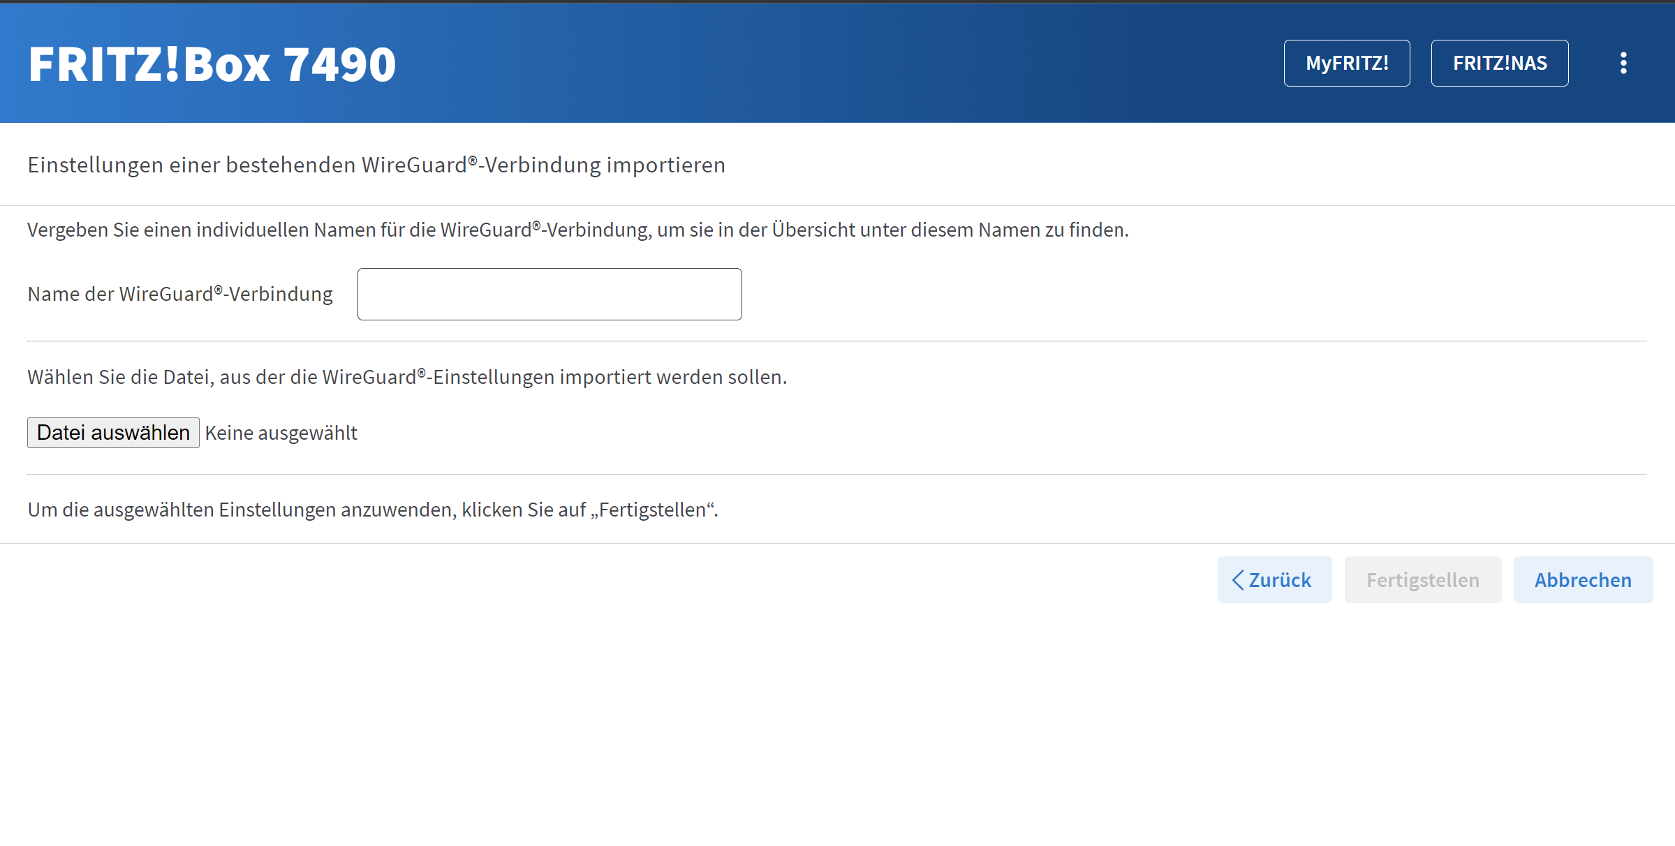
Task: Click empty area of blue header bar
Action: (x=838, y=63)
